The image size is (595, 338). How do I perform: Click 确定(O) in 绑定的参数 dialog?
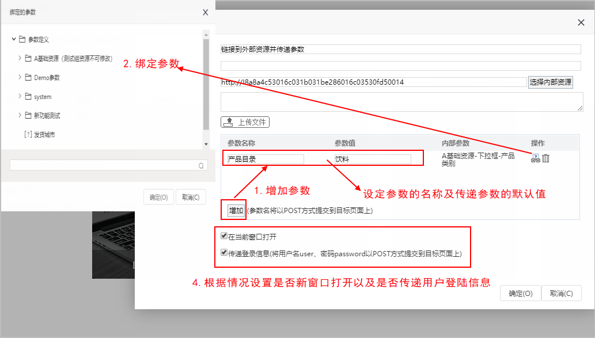click(158, 198)
